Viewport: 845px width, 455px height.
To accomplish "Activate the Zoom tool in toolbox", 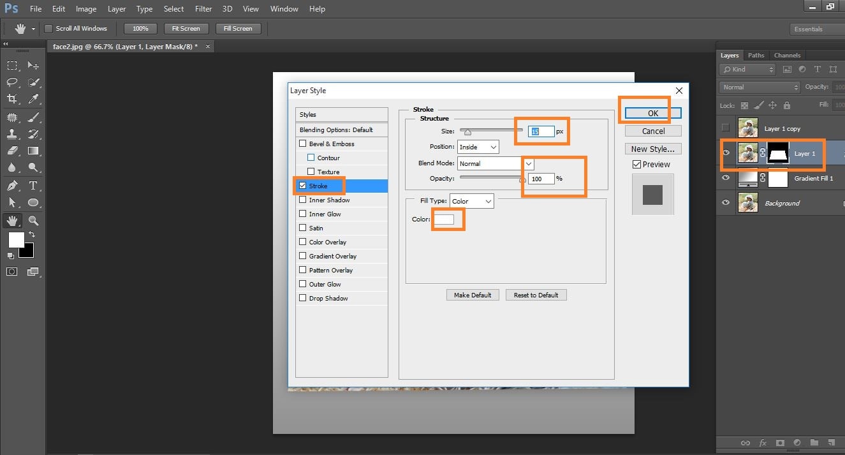I will coord(33,221).
